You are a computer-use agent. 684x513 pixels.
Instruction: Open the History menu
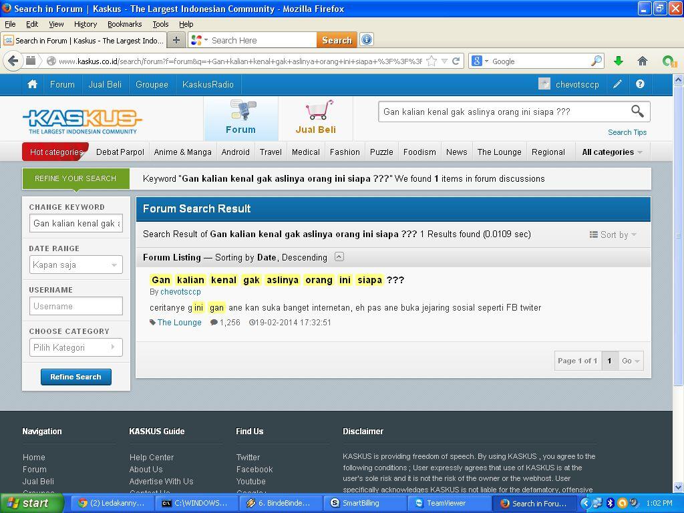click(x=85, y=24)
